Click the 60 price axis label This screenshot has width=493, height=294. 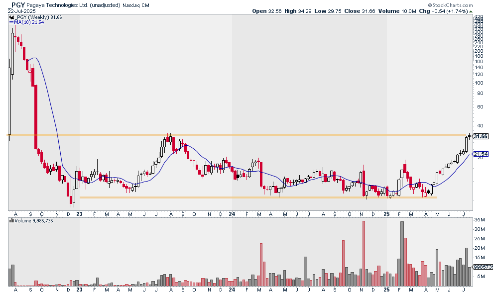click(x=480, y=107)
